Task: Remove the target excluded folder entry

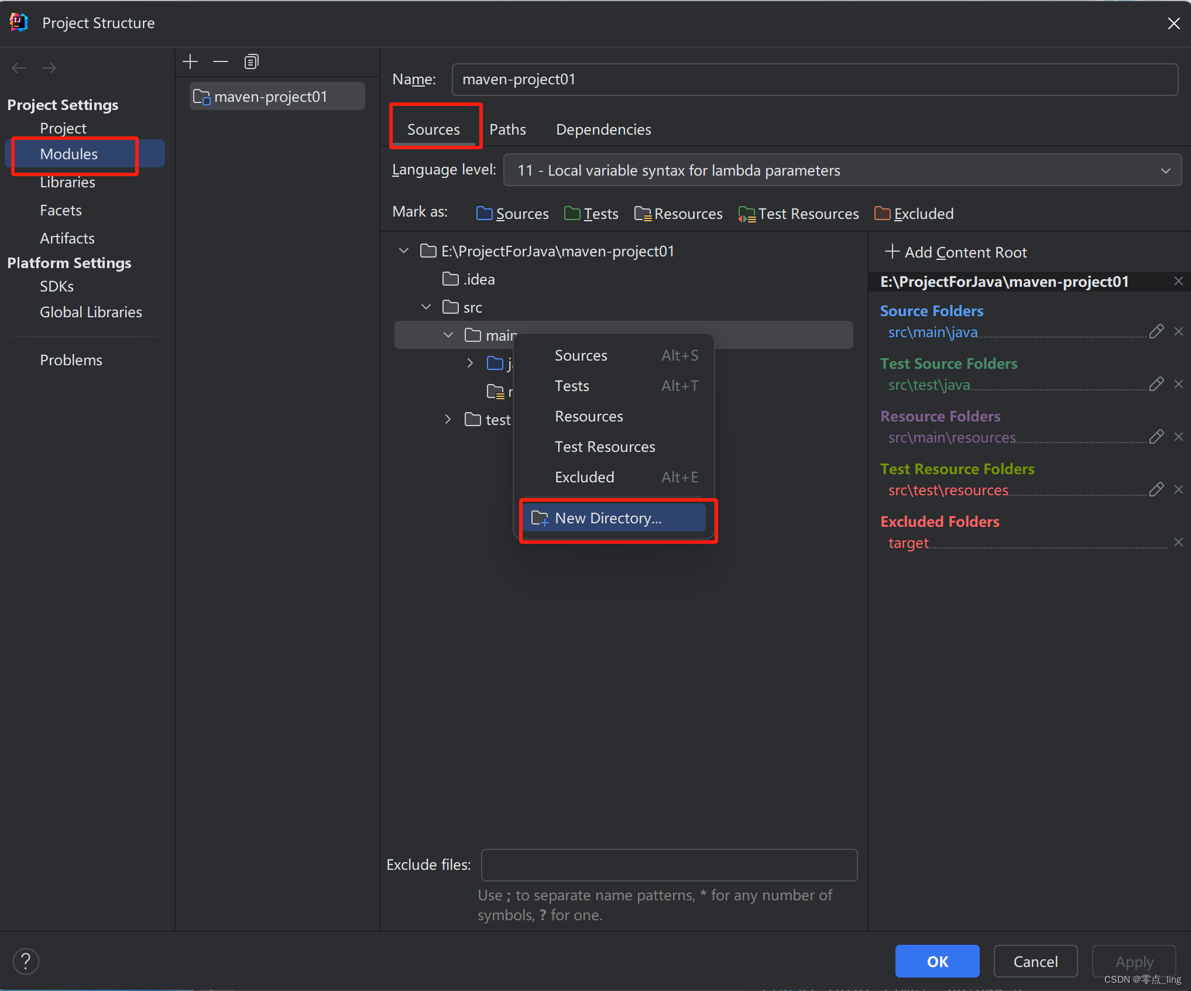Action: (x=1179, y=543)
